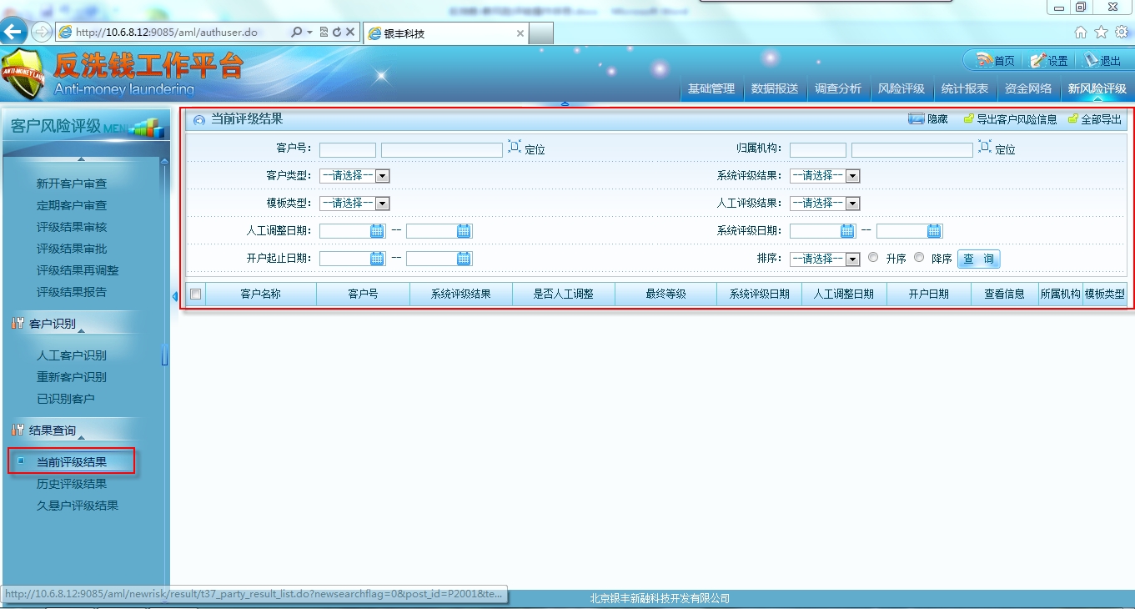Open 设置 settings in header

pyautogui.click(x=1049, y=61)
